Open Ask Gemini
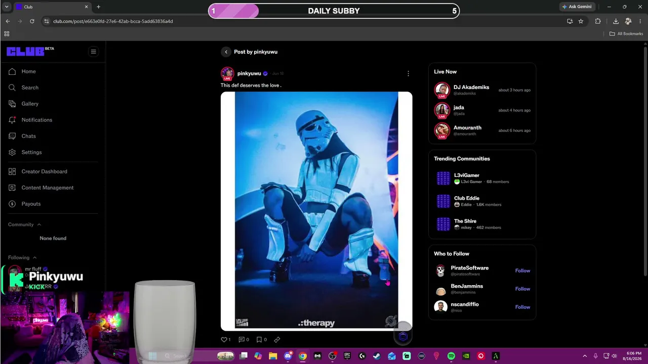Image resolution: width=648 pixels, height=364 pixels. point(577,7)
